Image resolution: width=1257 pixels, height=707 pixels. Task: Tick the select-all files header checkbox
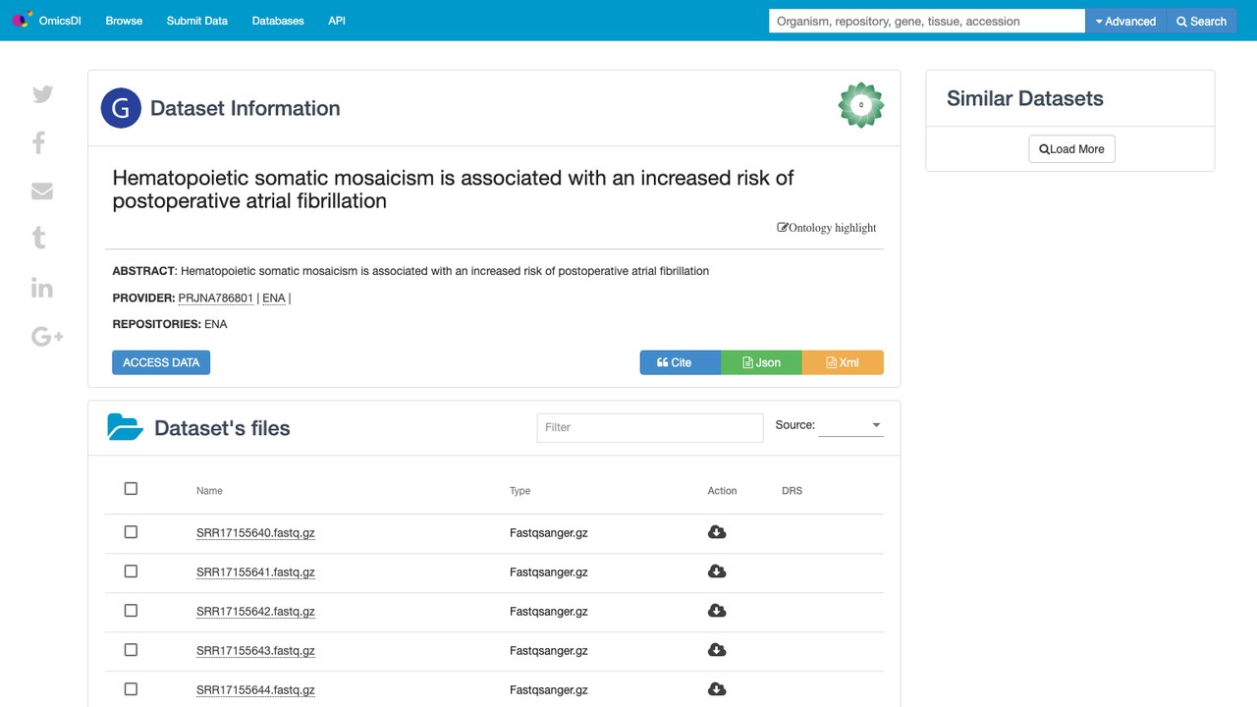[131, 489]
